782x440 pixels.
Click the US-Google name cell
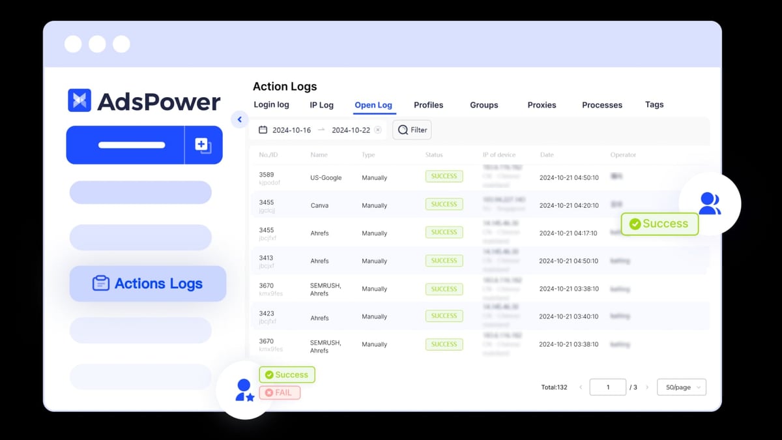pyautogui.click(x=326, y=177)
